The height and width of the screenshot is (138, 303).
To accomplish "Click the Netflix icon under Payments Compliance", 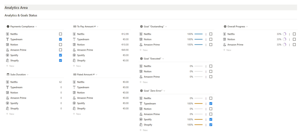I will [x=8, y=34].
